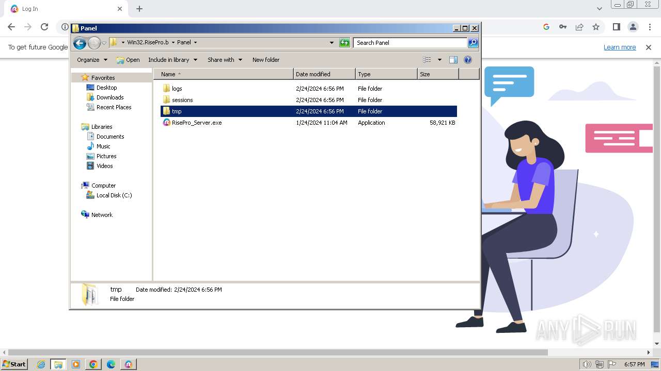Click Libraries in navigation pane
The width and height of the screenshot is (661, 371).
pos(102,127)
